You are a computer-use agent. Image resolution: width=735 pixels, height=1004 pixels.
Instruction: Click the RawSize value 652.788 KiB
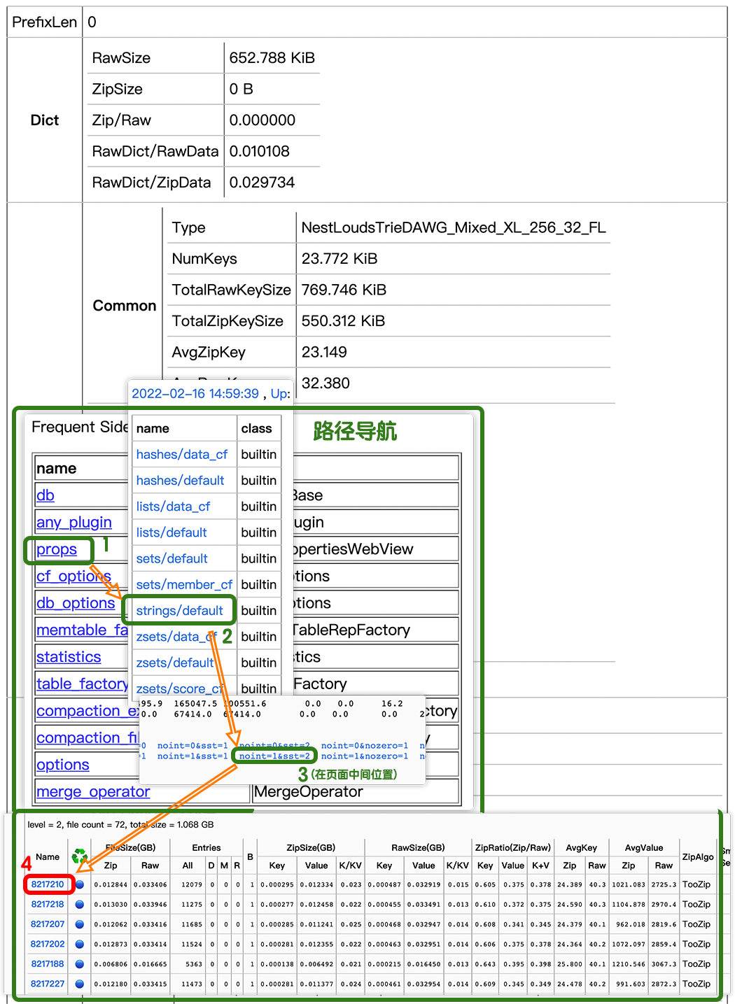[x=272, y=58]
